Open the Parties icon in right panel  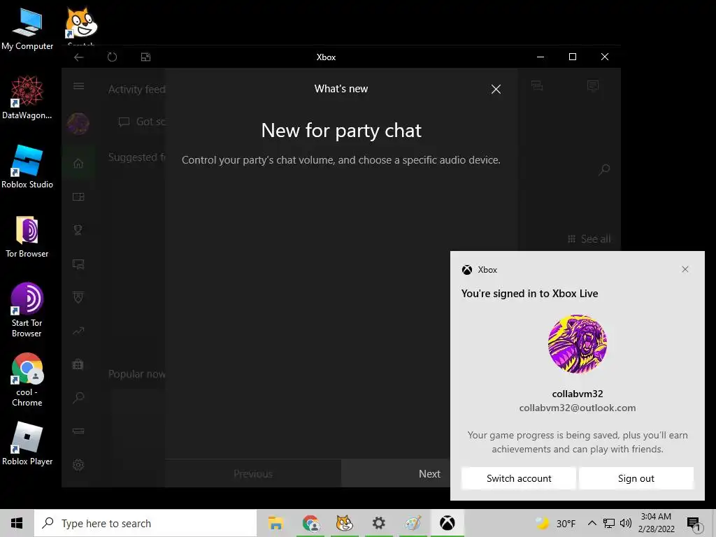tap(537, 85)
